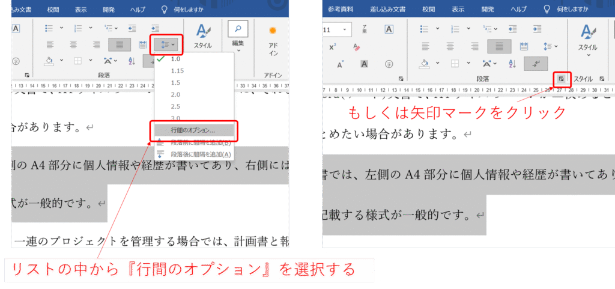Click clear formatting eraser icon

coord(356,47)
